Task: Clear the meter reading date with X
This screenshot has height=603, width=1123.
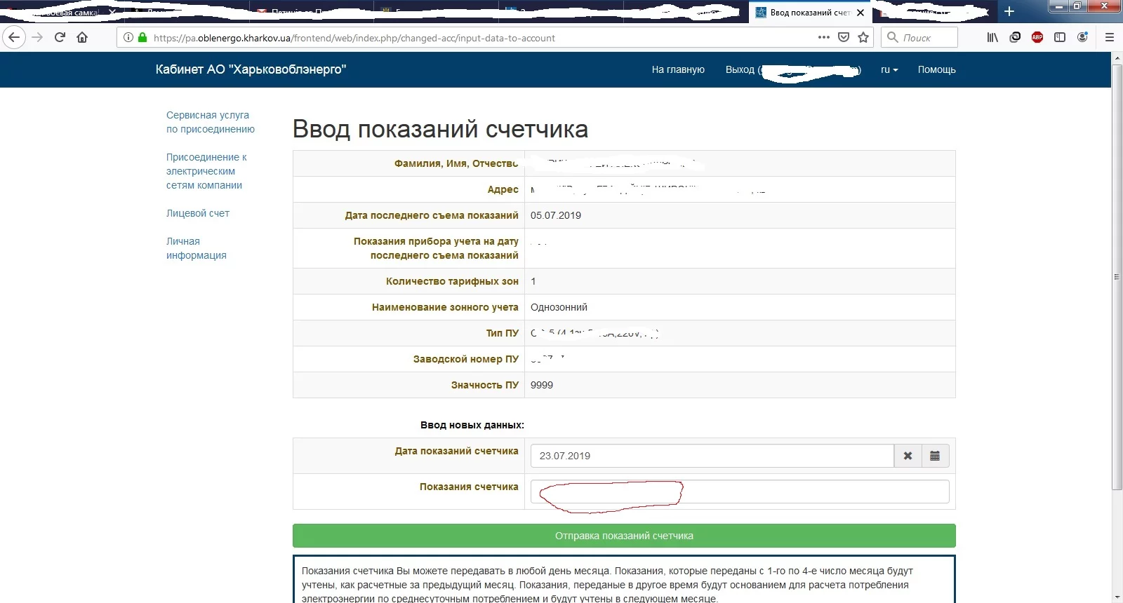Action: (908, 456)
